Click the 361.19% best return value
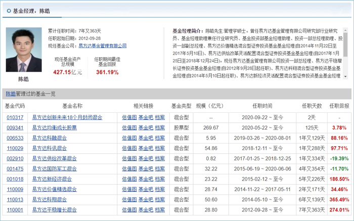354x221 pixels. coord(107,72)
